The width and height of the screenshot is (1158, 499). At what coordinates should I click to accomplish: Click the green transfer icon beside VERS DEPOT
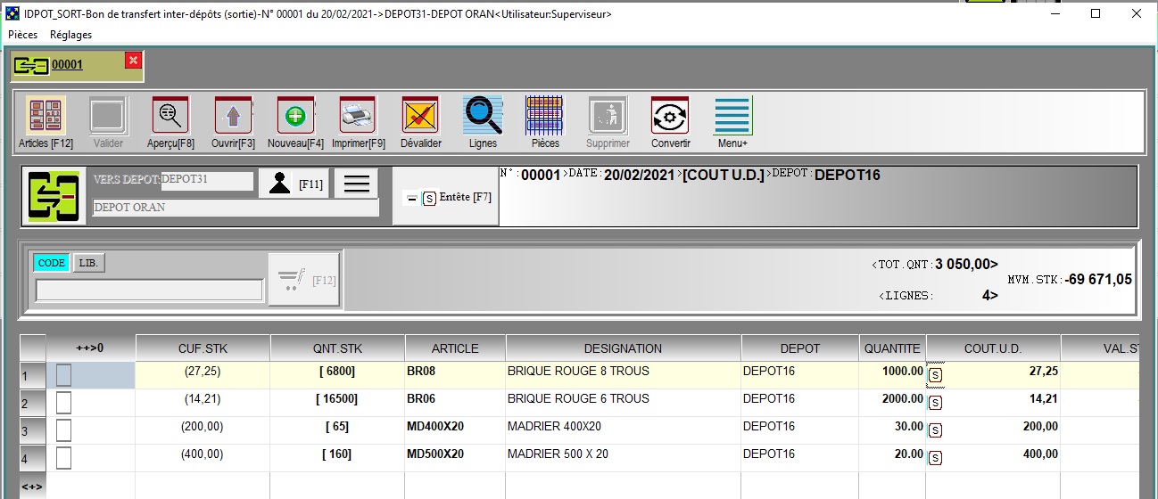[x=54, y=196]
